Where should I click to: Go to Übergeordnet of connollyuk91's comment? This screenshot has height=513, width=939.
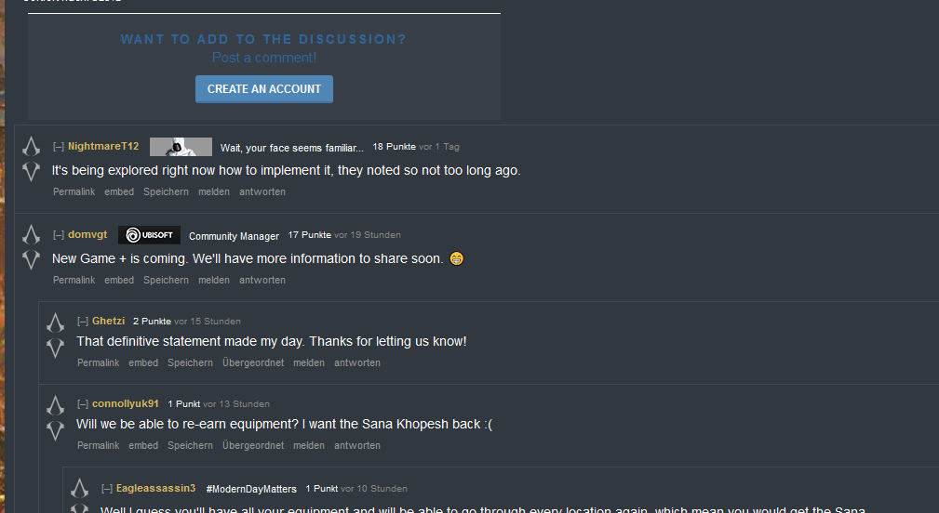(x=253, y=445)
